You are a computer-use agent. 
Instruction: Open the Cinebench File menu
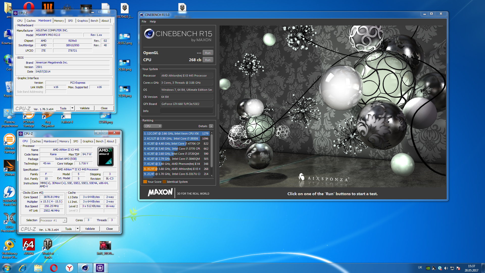144,21
